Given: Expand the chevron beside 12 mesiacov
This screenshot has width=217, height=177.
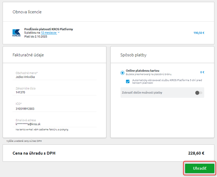Looking at the screenshot, I should pyautogui.click(x=59, y=33).
